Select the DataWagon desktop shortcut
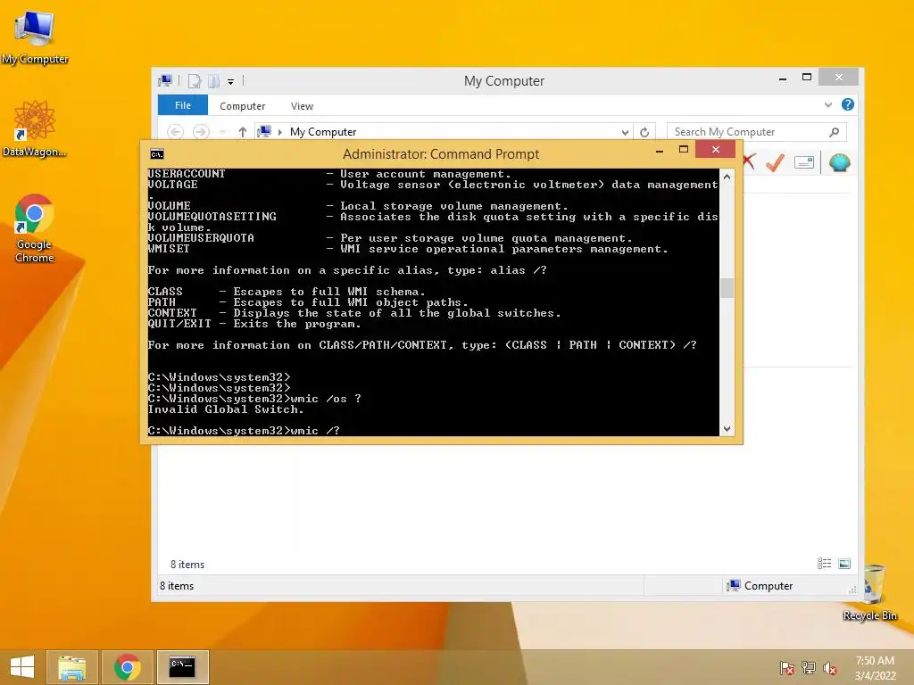 (x=35, y=128)
